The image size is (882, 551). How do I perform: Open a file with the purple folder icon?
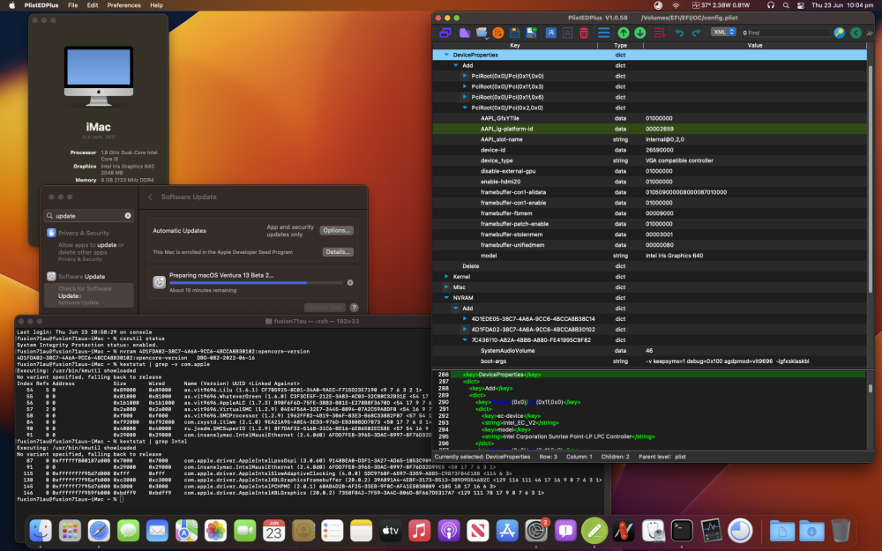465,33
